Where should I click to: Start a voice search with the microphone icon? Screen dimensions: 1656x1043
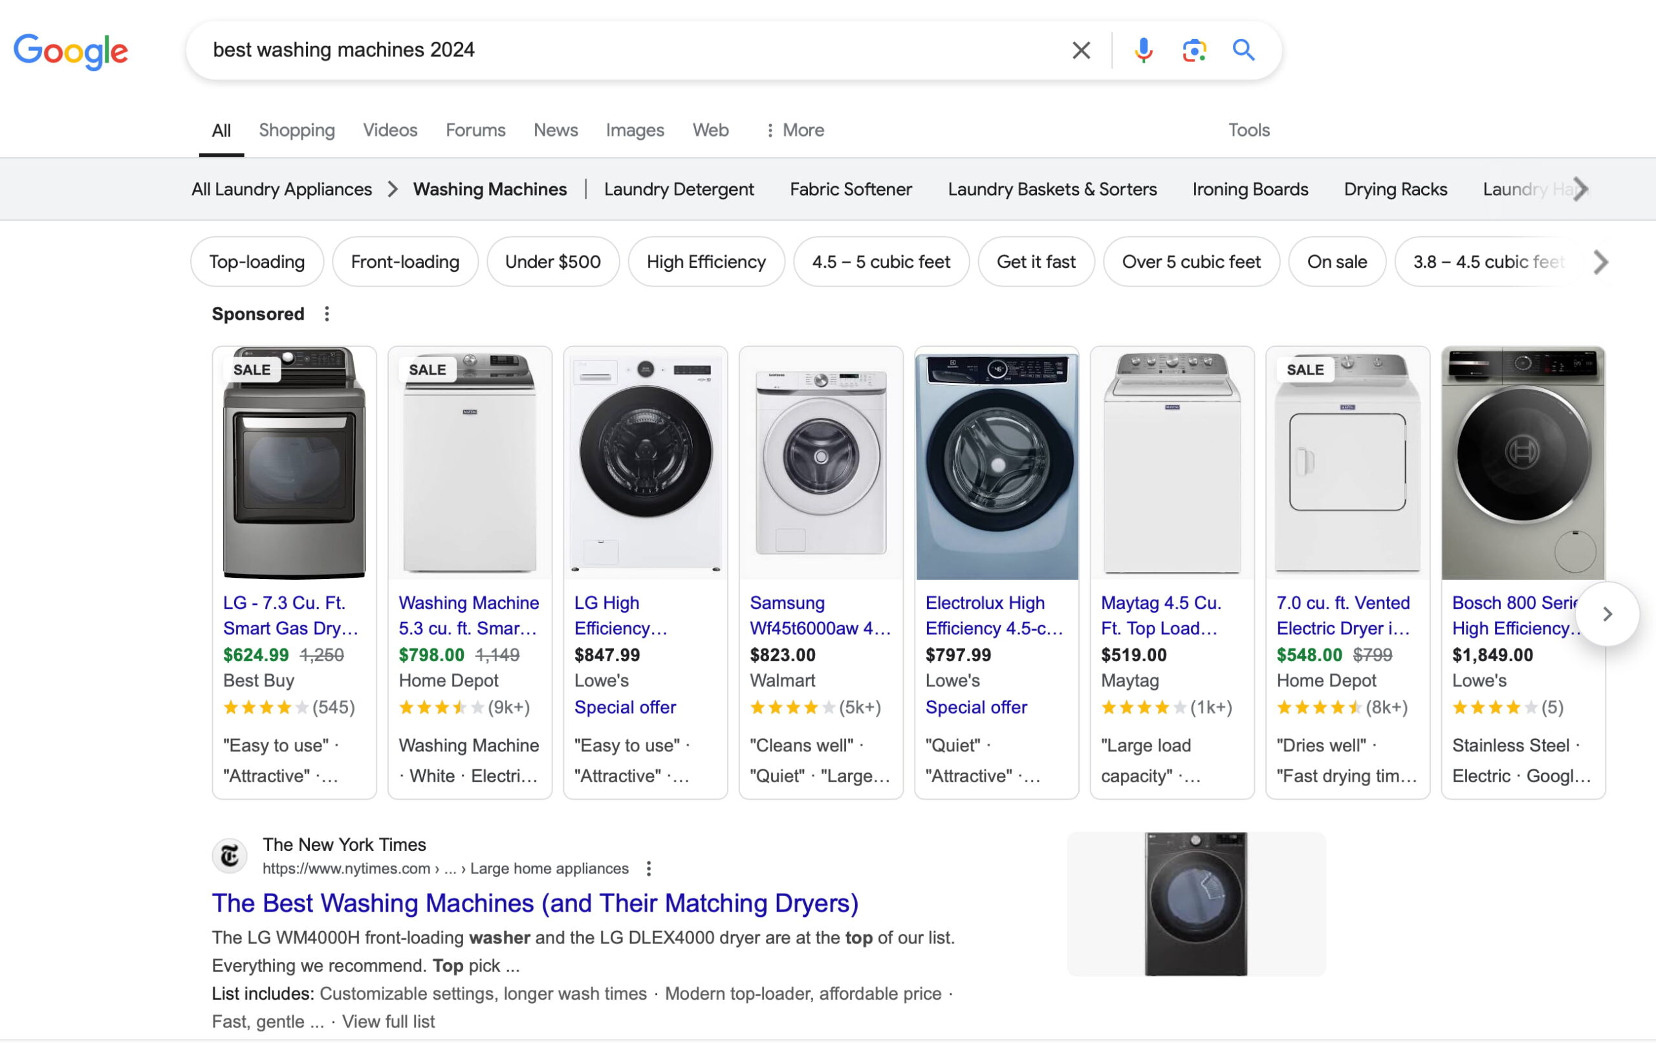pos(1143,50)
